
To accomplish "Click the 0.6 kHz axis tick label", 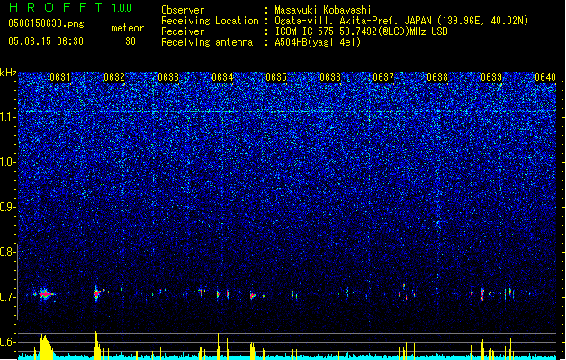I will [x=8, y=342].
